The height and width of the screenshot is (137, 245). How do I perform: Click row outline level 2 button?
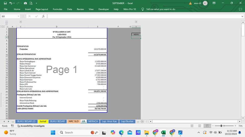coord(3,27)
